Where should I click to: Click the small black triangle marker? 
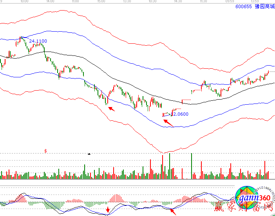[89, 154]
